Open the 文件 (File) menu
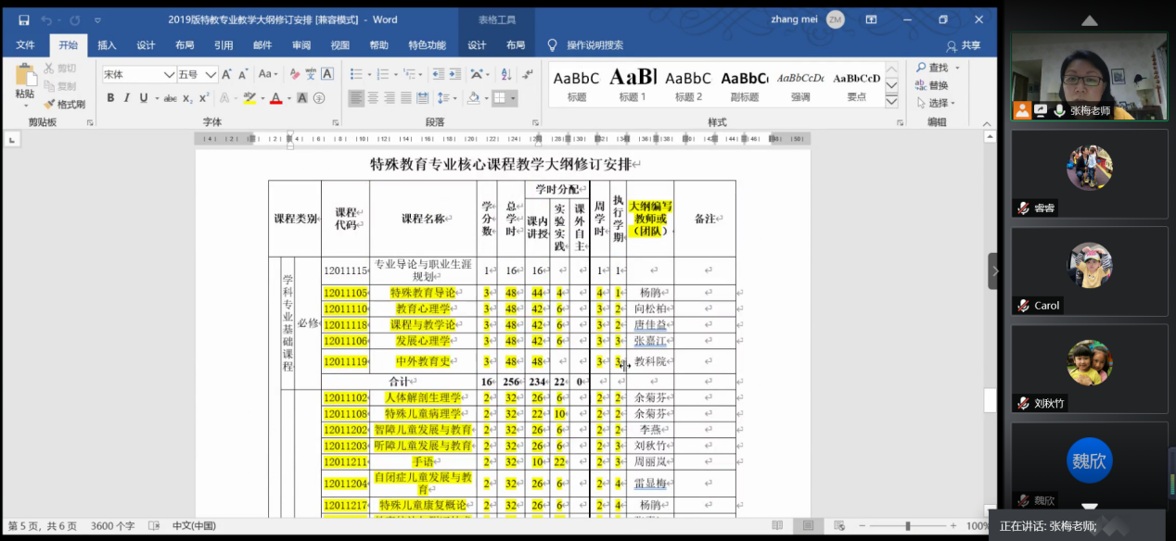 (x=25, y=45)
